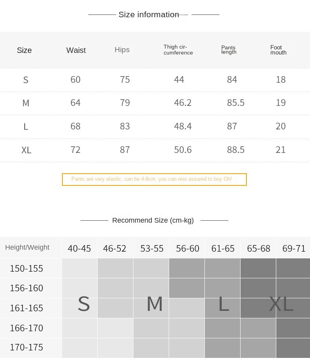The width and height of the screenshot is (310, 363).
Task: Click the 56-60 weight column header
Action: (x=188, y=249)
